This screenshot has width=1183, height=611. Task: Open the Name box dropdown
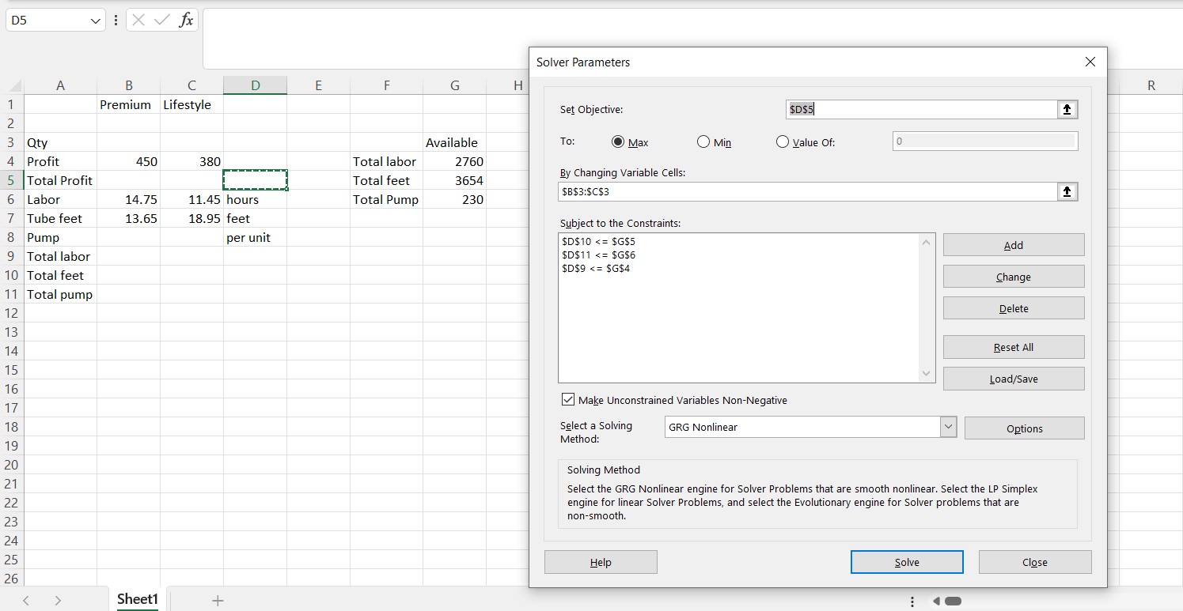(x=94, y=21)
